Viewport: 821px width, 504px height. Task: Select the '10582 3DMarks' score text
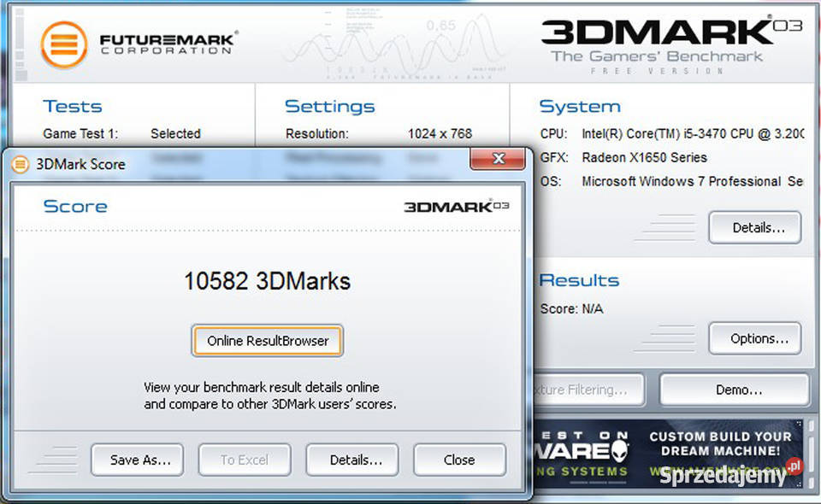[x=267, y=281]
